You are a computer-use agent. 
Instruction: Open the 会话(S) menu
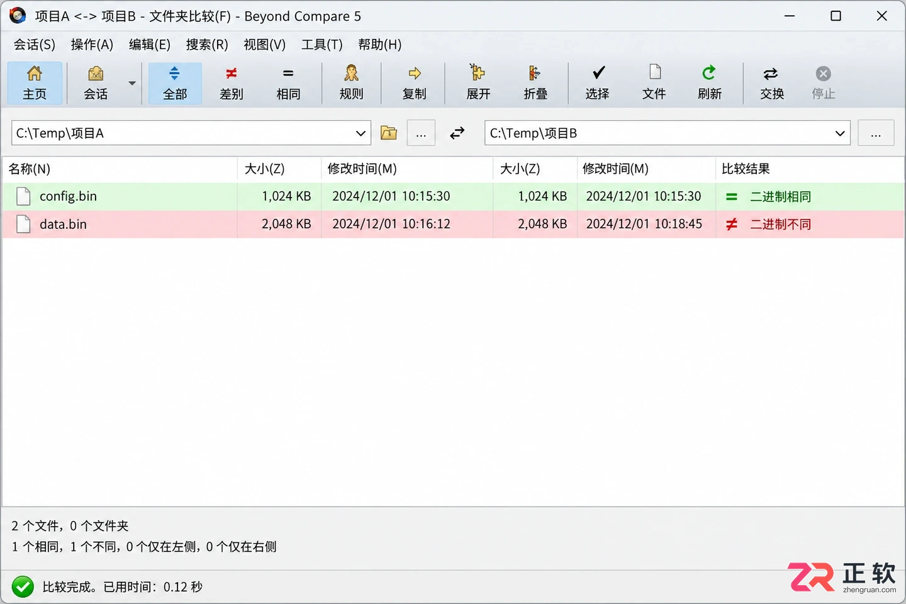tap(35, 45)
